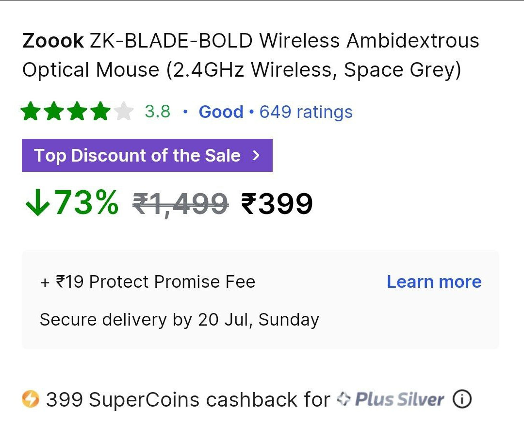Open the Learn more link

pos(434,281)
